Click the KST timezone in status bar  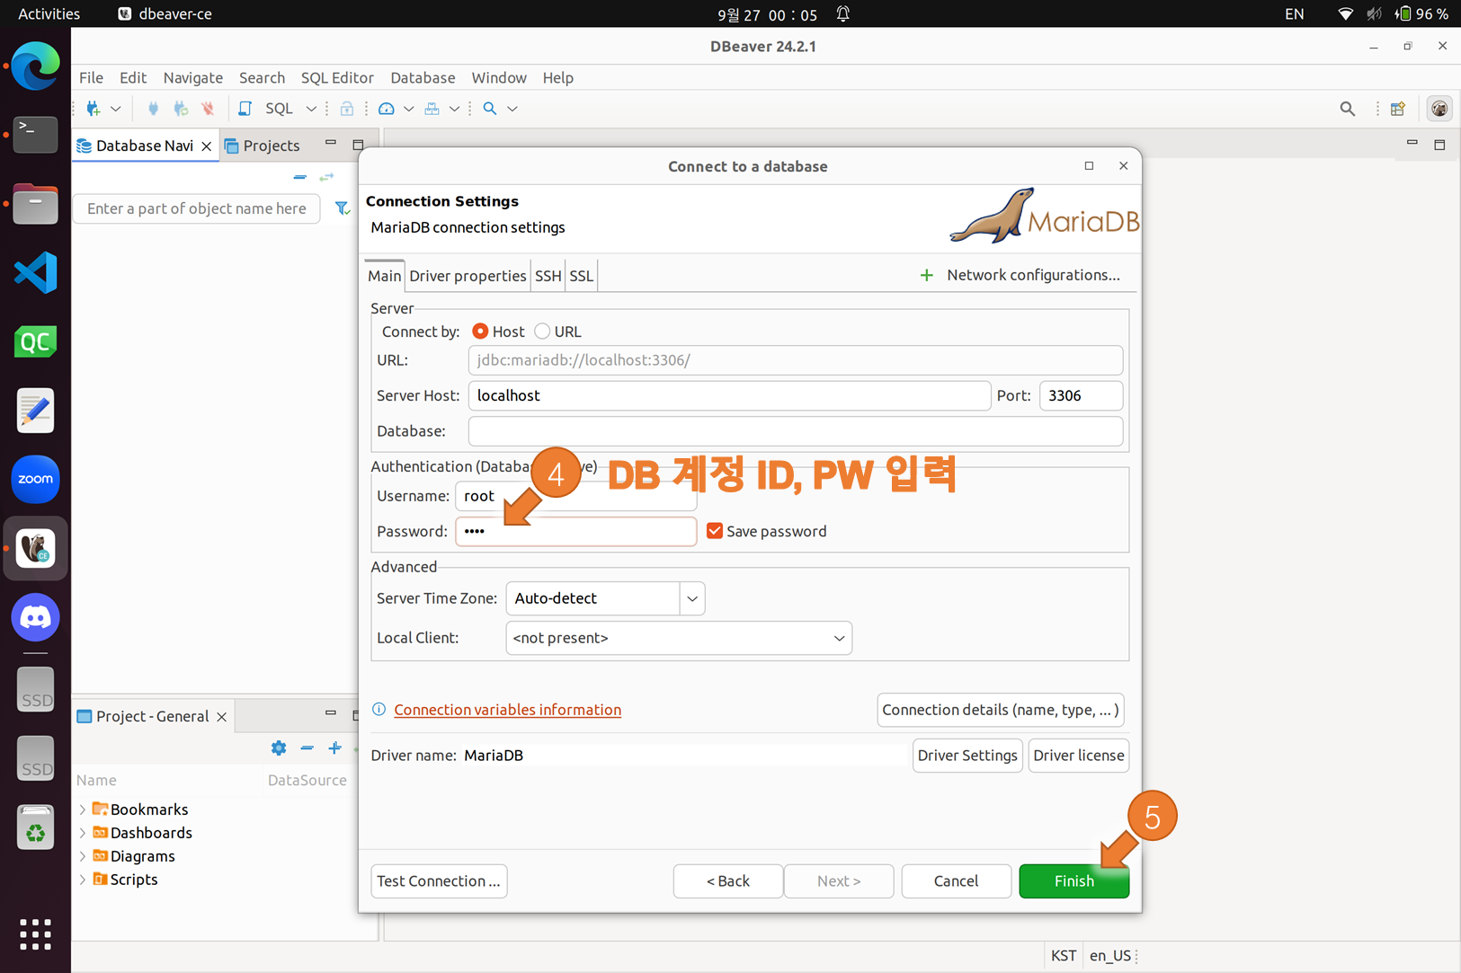[1064, 955]
